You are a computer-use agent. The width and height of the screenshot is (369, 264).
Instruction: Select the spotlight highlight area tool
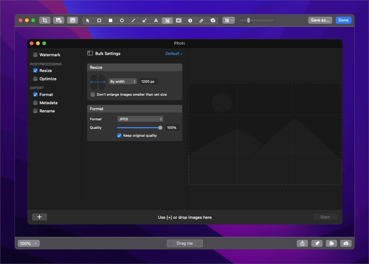[x=179, y=20]
